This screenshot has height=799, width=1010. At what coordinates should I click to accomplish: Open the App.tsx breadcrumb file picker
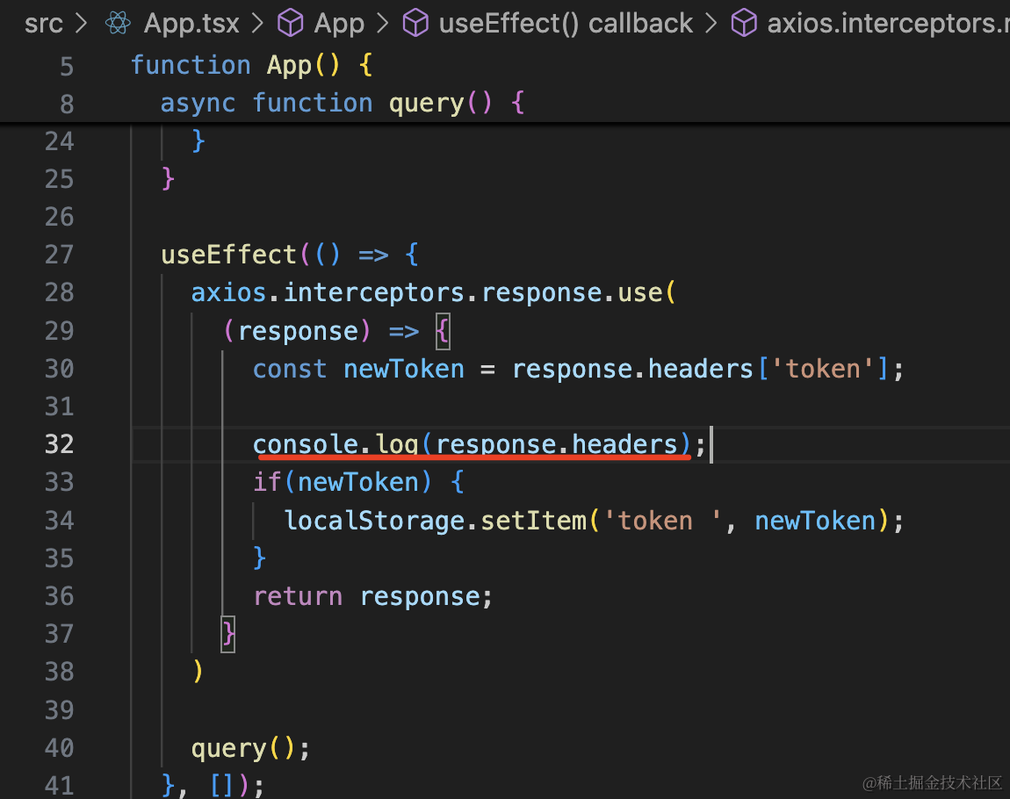[191, 24]
